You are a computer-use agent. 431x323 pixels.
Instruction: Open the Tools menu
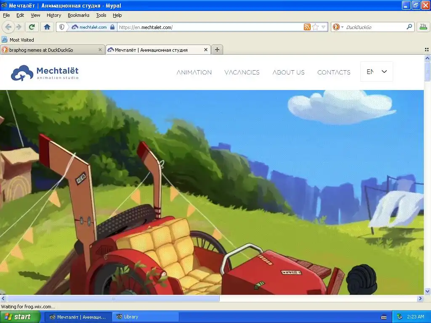pos(101,15)
